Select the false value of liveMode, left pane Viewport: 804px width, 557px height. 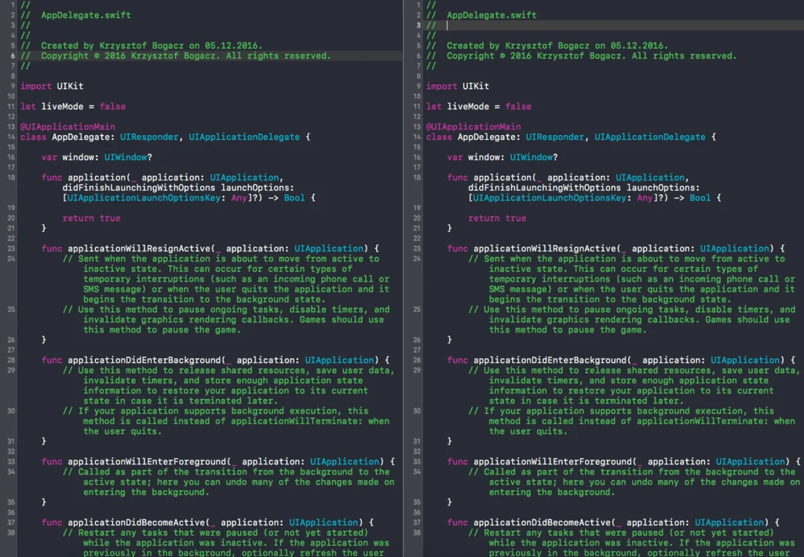(x=112, y=106)
